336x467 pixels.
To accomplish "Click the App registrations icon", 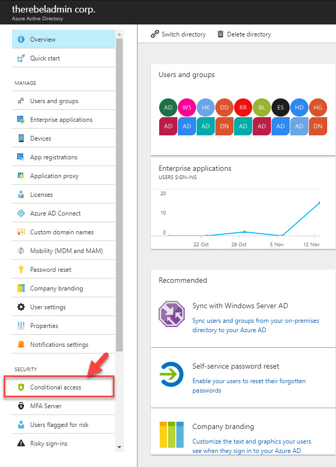I will point(21,157).
